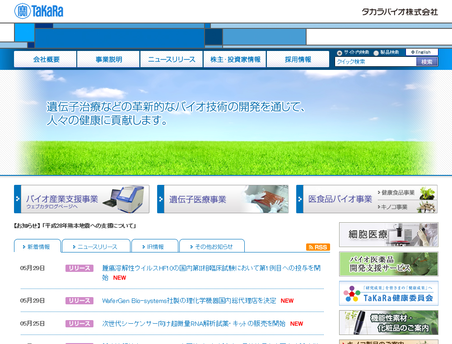
Task: Open the 事業説明 menu
Action: click(x=108, y=60)
